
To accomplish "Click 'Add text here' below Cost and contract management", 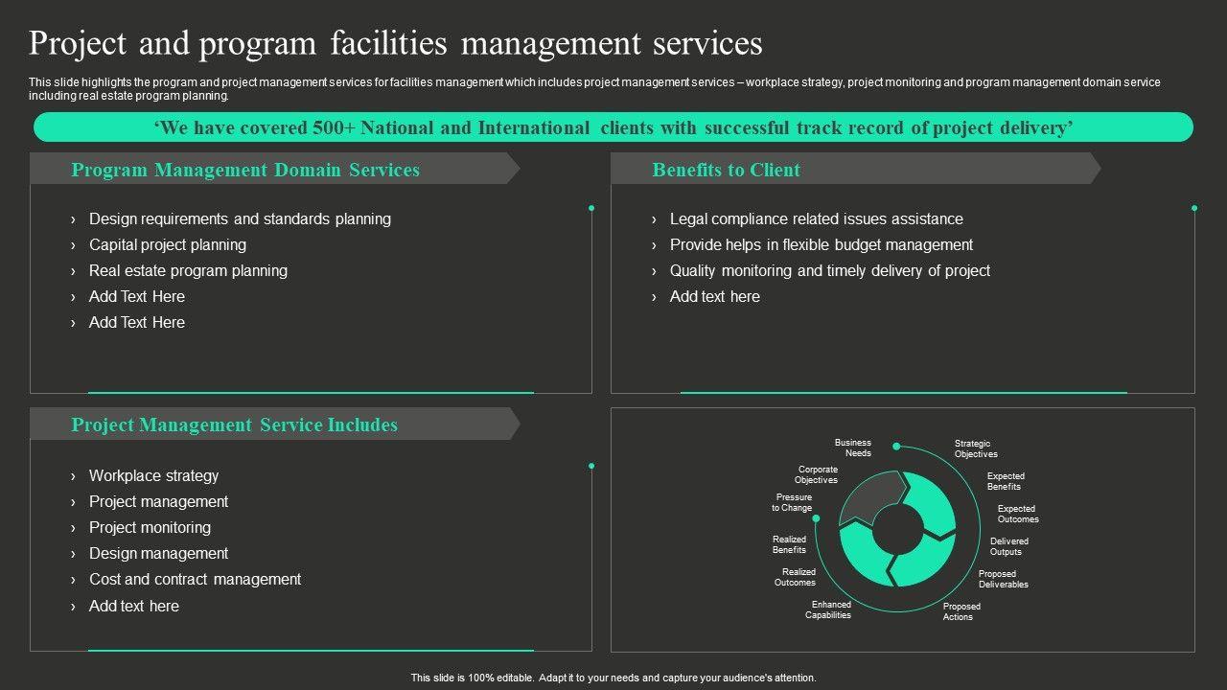I will tap(134, 606).
